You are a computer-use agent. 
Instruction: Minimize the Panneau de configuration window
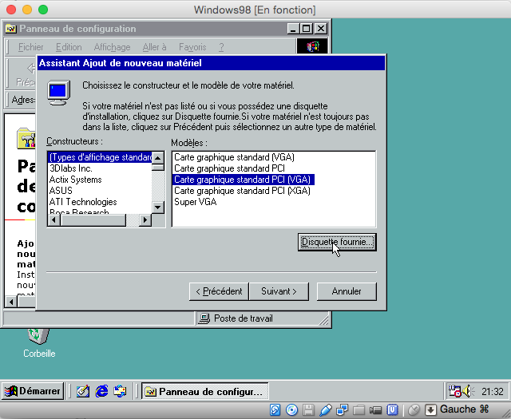[294, 29]
